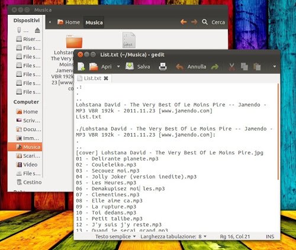Go back with the left arrow in Musica window
Viewport: 296px width, 250px height.
[x=184, y=22]
